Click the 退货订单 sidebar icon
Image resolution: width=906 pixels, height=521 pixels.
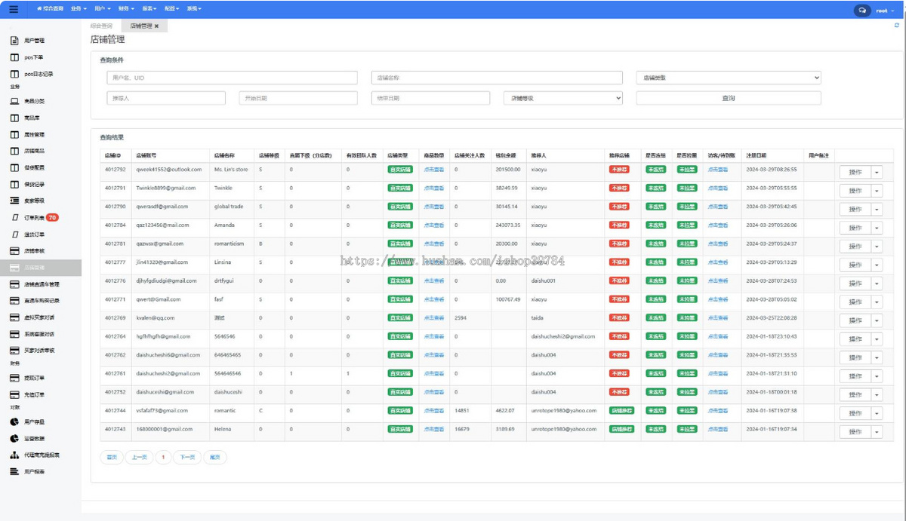[x=15, y=234]
